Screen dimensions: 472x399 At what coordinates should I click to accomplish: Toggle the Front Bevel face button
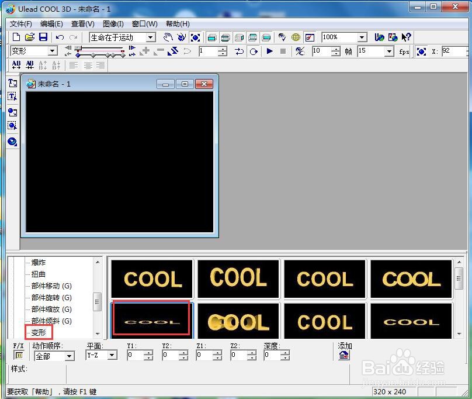(x=225, y=37)
